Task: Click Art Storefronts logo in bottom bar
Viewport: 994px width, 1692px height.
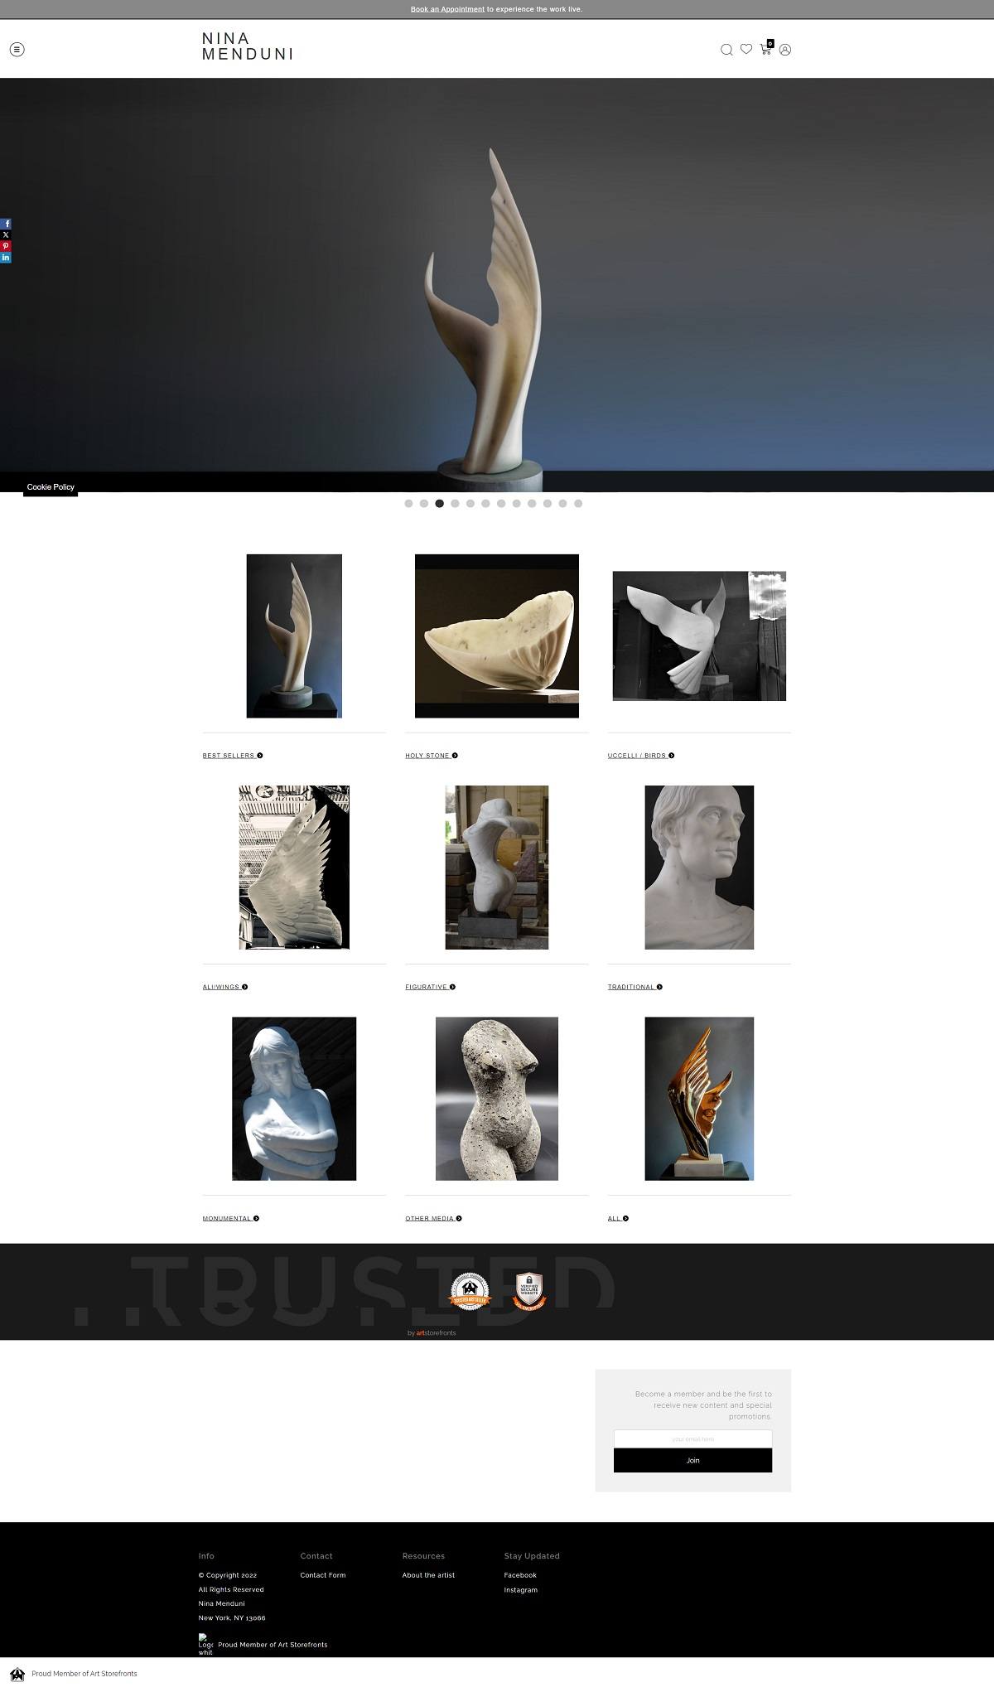Action: click(x=17, y=1674)
